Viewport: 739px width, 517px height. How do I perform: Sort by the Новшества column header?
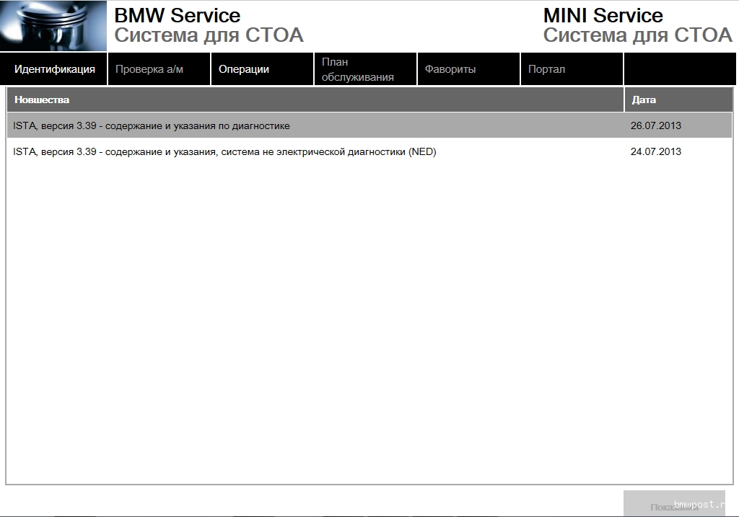(x=315, y=100)
